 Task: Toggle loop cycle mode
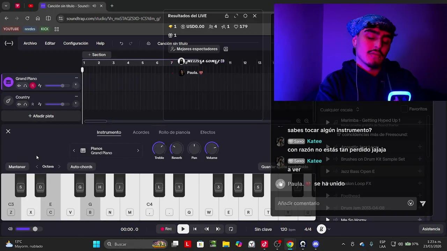coord(231,229)
